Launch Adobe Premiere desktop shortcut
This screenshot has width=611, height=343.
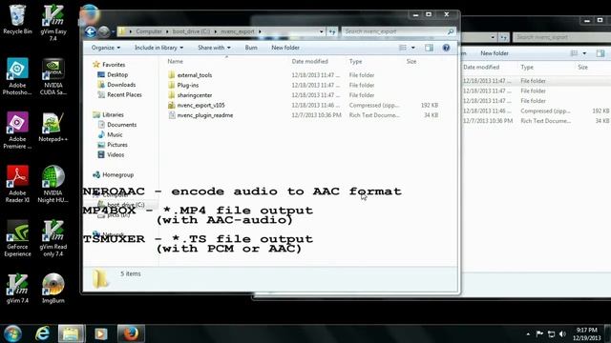[17, 131]
